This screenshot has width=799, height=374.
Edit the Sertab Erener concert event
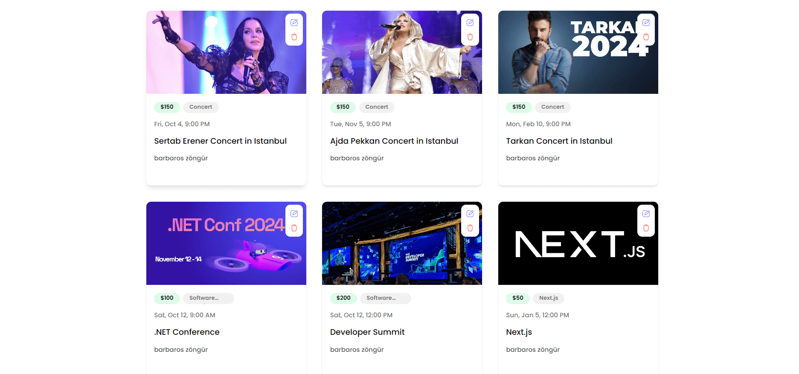click(294, 23)
